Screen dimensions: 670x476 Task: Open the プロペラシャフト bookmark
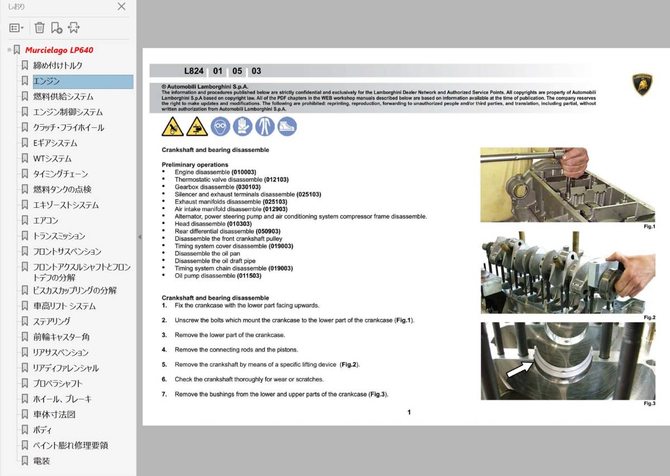click(58, 383)
